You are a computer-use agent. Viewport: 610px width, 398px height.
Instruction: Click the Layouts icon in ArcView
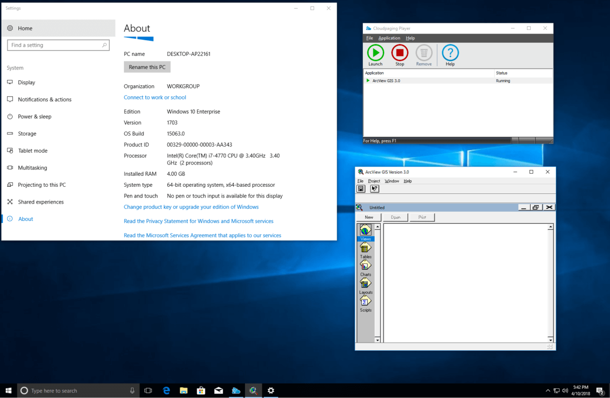[x=365, y=283]
